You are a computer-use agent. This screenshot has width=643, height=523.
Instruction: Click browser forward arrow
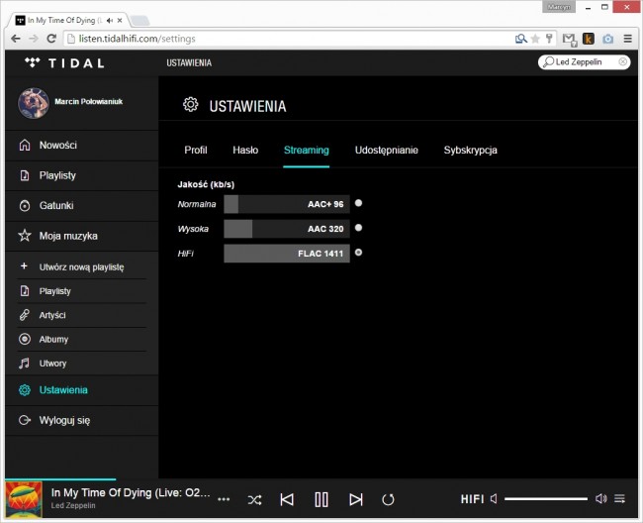pos(34,39)
